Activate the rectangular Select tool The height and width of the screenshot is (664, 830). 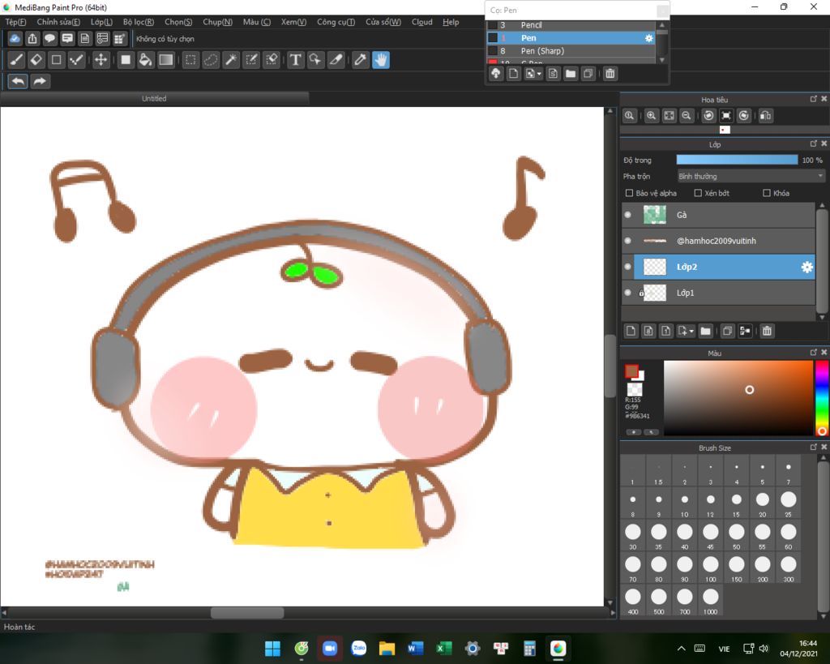tap(190, 60)
